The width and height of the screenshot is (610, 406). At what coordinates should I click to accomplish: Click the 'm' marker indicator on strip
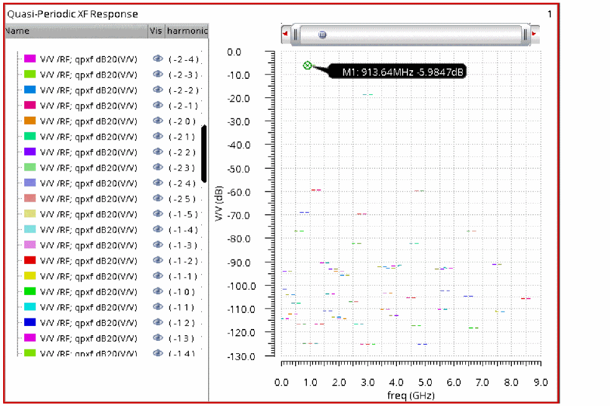322,35
